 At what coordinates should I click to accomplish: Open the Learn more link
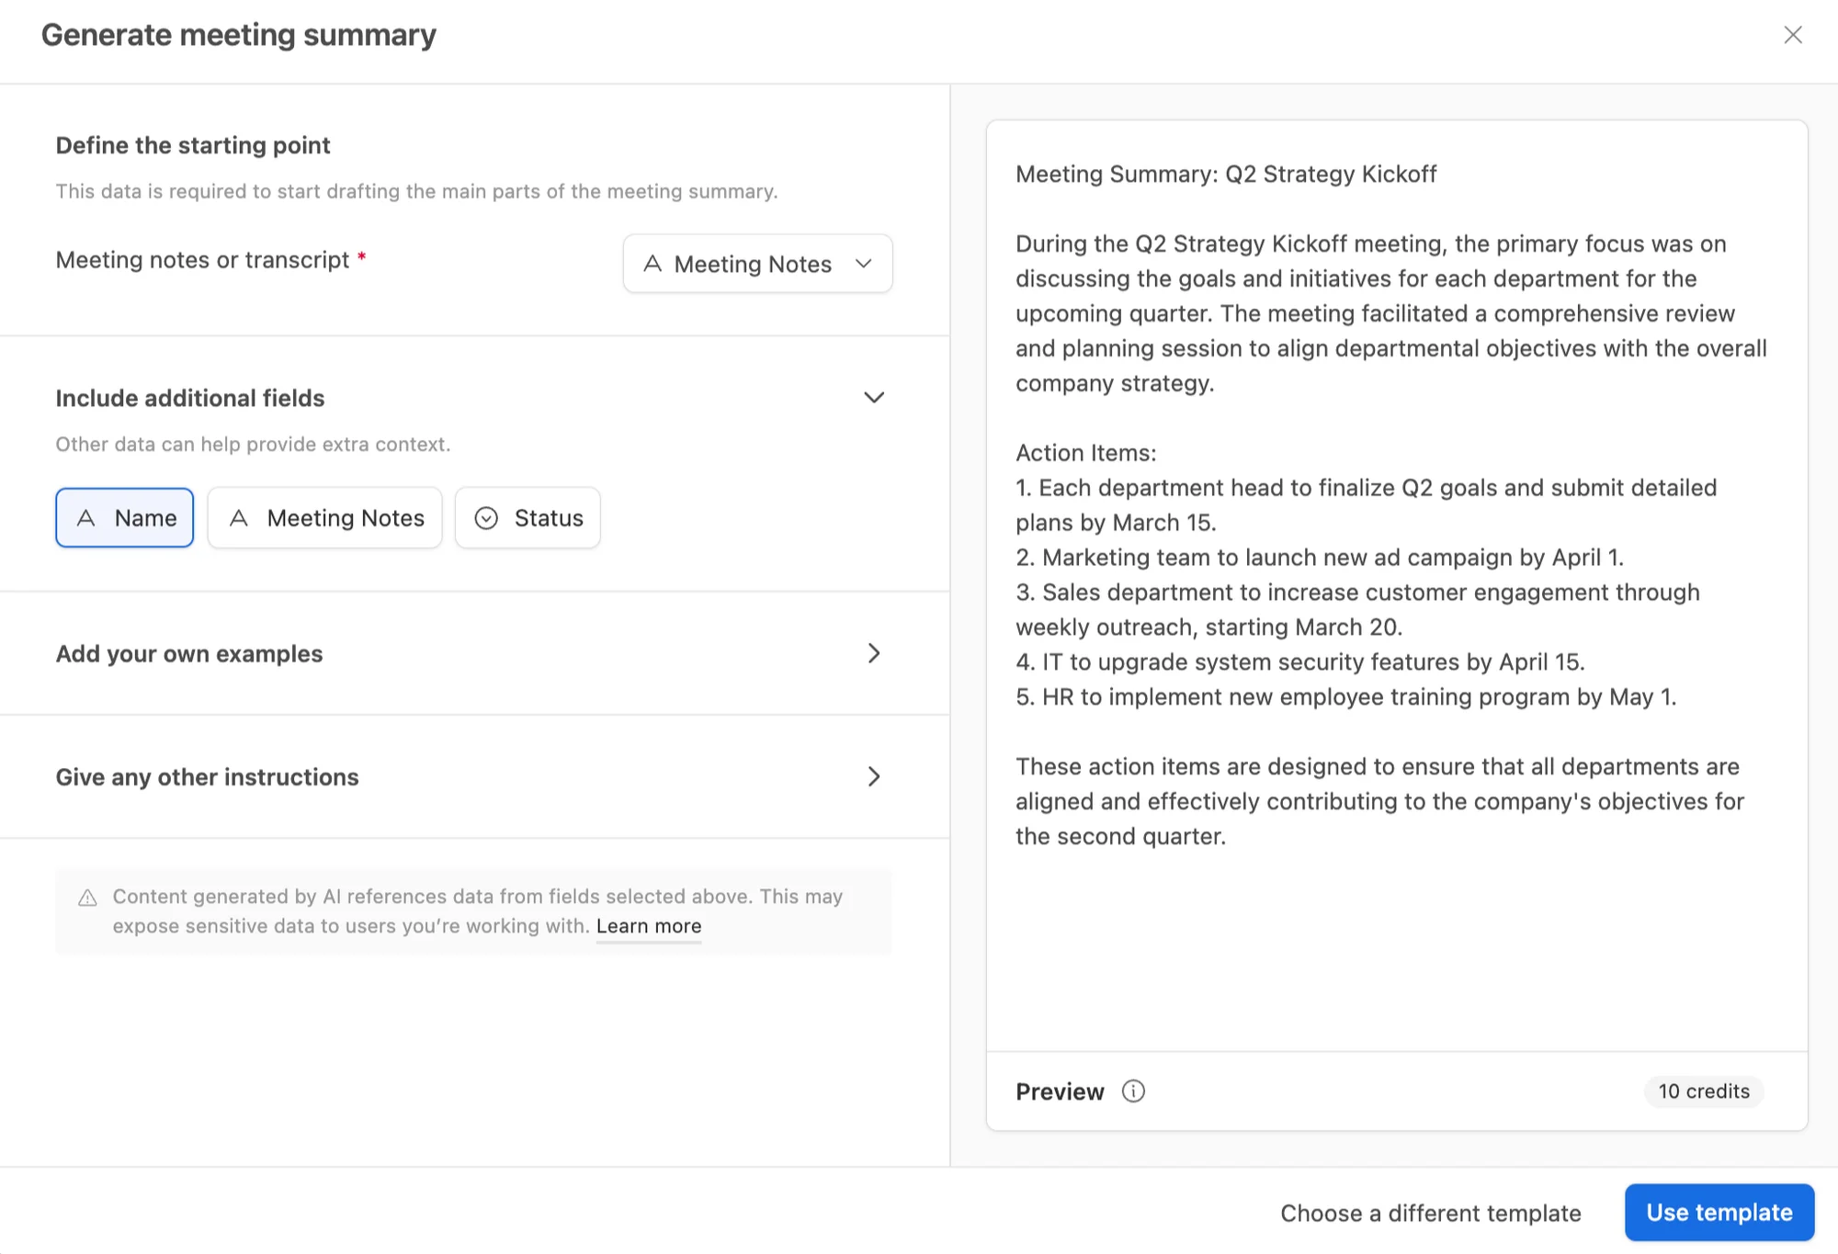click(648, 926)
